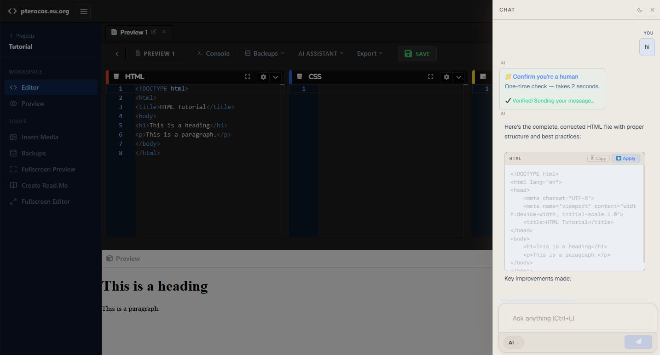Click the PREVIEW 1 toolbar button
This screenshot has height=355, width=660.
pos(155,54)
